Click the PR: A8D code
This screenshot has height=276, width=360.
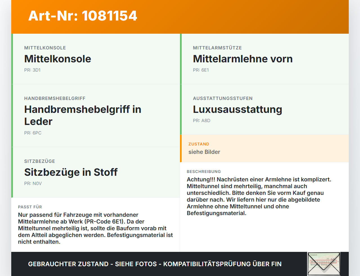pos(202,120)
